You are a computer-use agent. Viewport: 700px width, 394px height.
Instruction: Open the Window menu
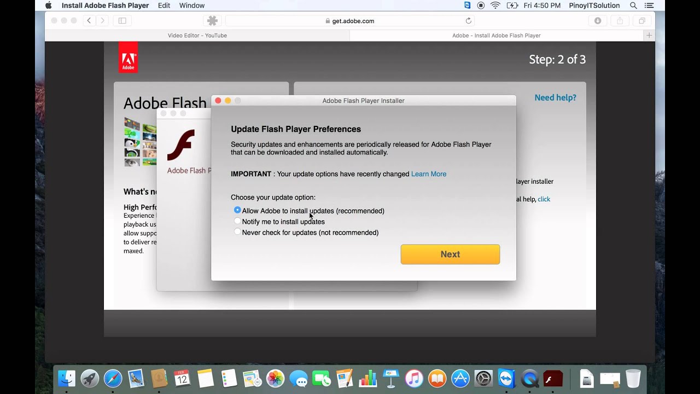click(x=192, y=5)
